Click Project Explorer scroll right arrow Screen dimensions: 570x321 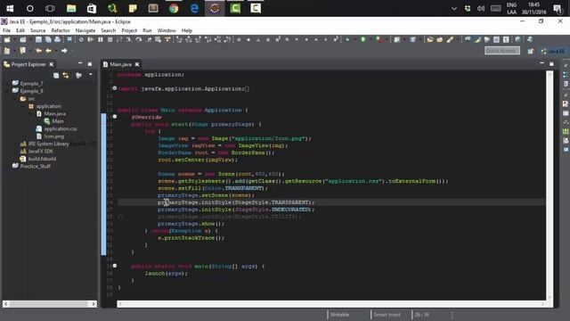[94, 303]
